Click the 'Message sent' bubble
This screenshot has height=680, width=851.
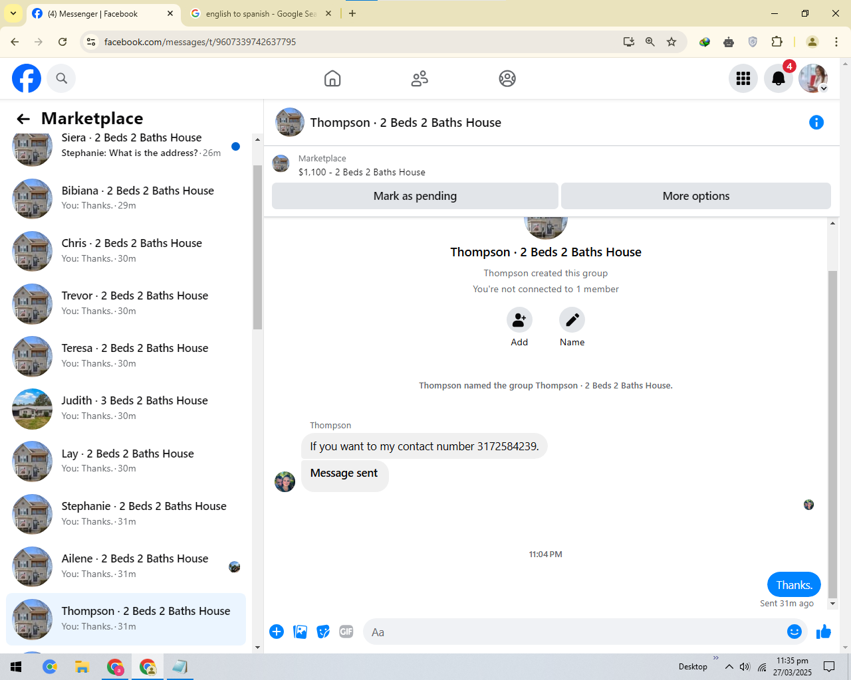coord(344,475)
